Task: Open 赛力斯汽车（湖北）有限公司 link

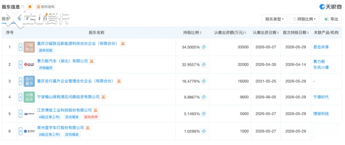Action: [62, 61]
